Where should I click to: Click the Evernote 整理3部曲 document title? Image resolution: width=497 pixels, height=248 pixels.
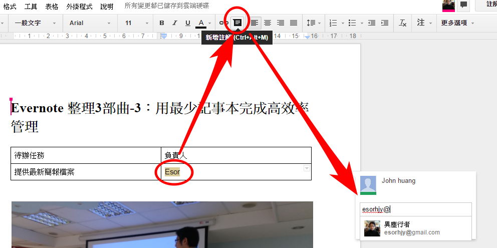point(160,117)
